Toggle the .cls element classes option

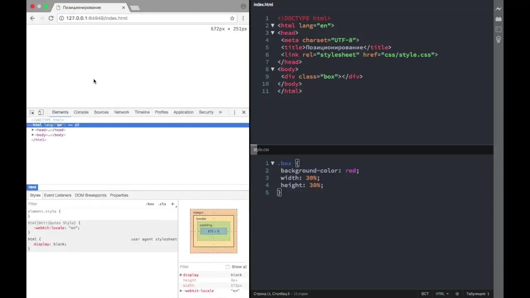(162, 204)
